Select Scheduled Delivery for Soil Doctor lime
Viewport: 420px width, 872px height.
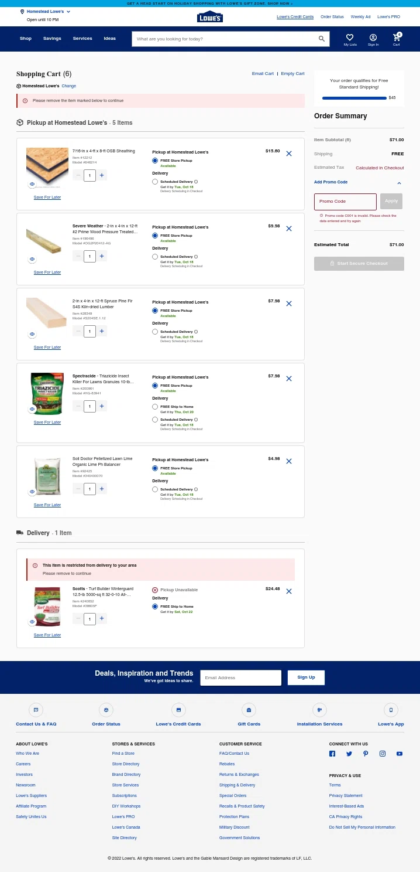[x=155, y=489]
